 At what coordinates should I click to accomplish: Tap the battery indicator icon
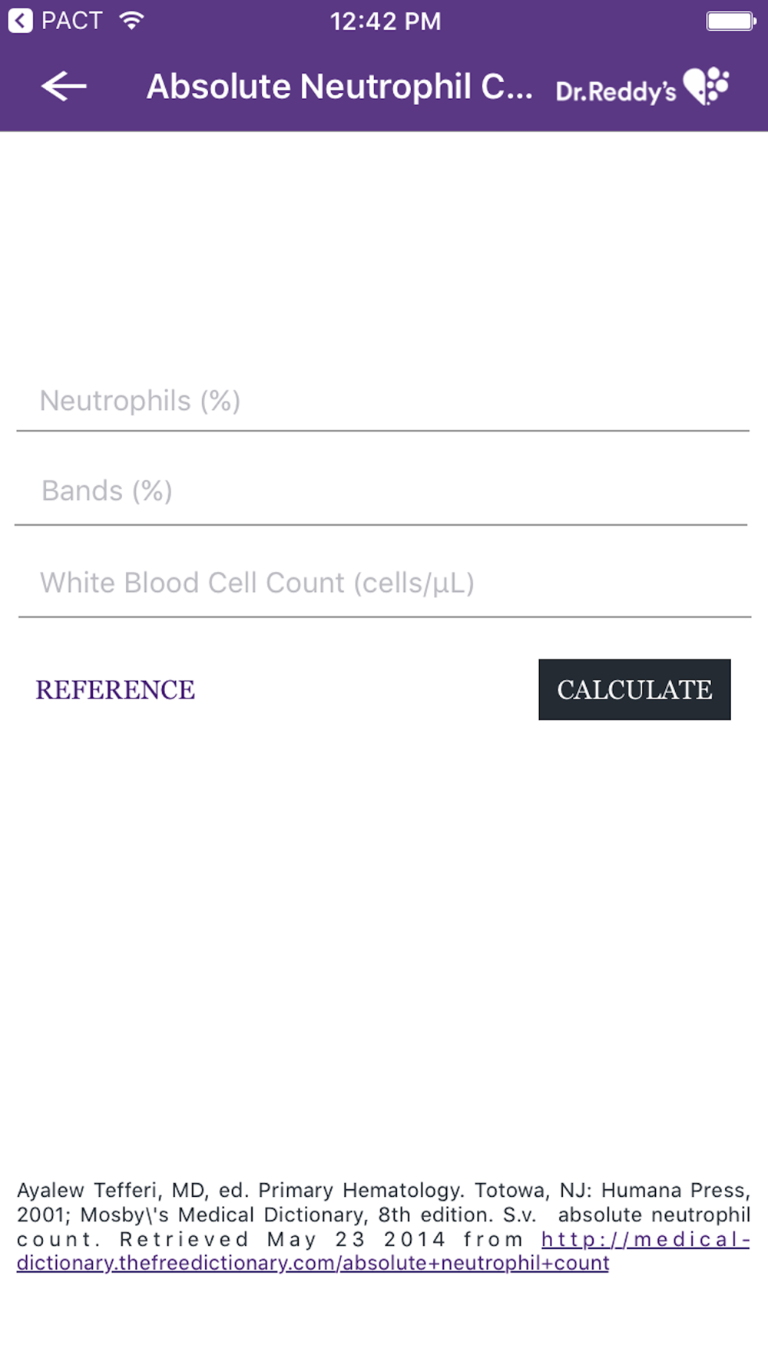click(731, 21)
